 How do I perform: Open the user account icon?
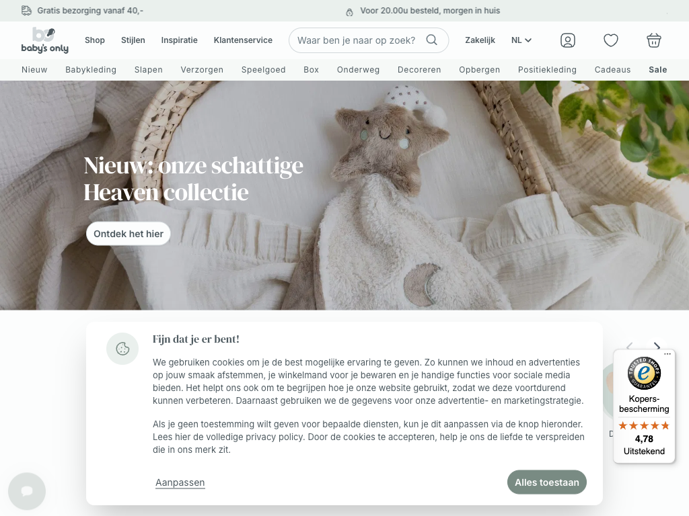point(568,40)
